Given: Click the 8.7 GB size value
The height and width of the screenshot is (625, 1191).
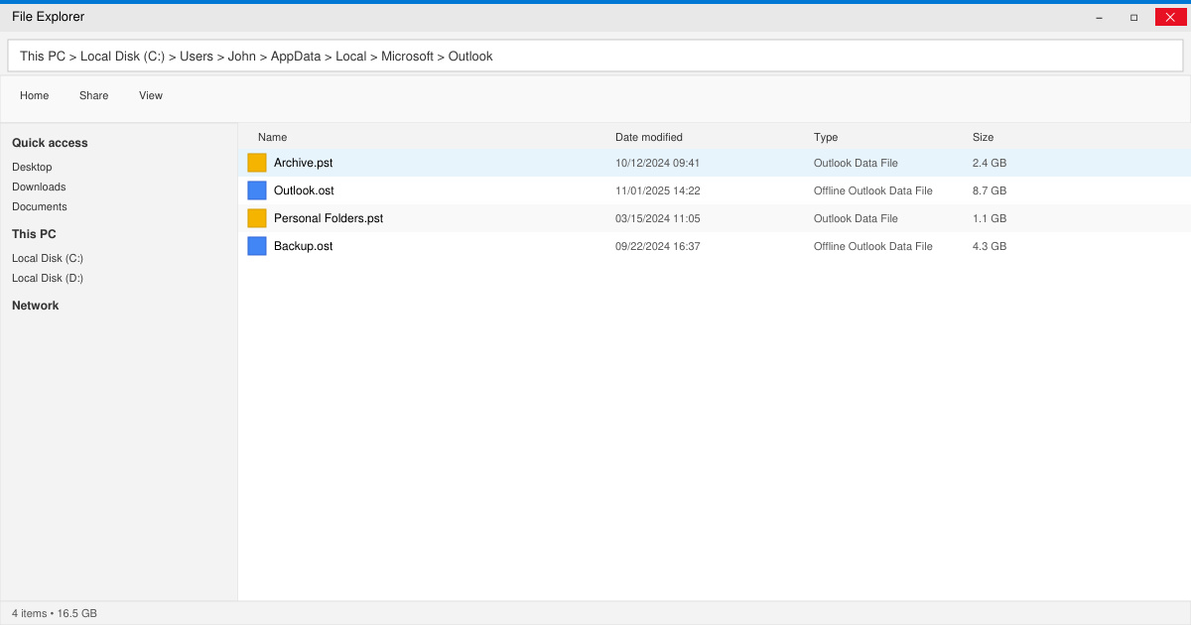Looking at the screenshot, I should (990, 190).
